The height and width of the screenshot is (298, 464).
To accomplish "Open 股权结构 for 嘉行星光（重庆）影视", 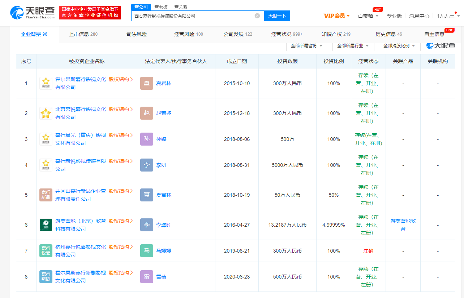I will point(121,135).
